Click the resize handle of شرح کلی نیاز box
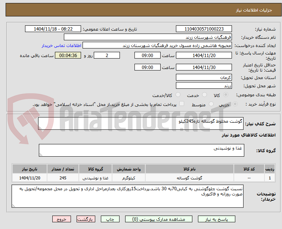This screenshot has width=282, height=229. (x=40, y=128)
